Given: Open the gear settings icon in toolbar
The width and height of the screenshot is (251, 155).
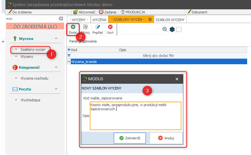Looking at the screenshot, I should (x=172, y=29).
